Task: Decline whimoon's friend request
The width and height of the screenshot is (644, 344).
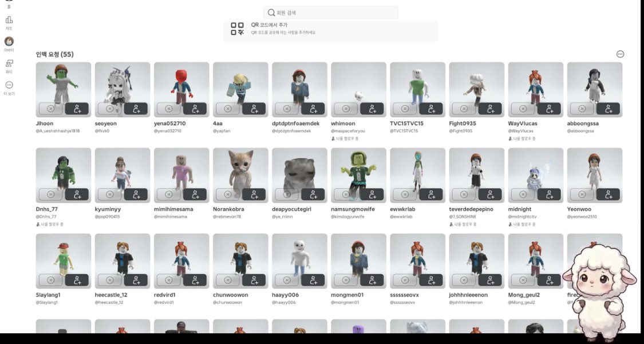Action: tap(346, 109)
